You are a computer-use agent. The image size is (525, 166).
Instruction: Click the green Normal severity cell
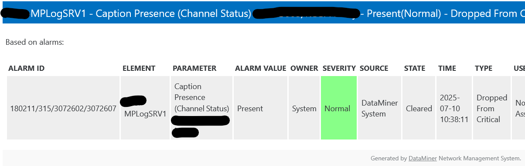[339, 108]
